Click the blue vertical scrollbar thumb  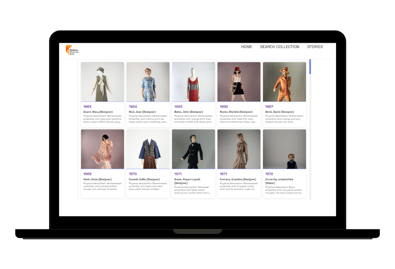point(310,67)
